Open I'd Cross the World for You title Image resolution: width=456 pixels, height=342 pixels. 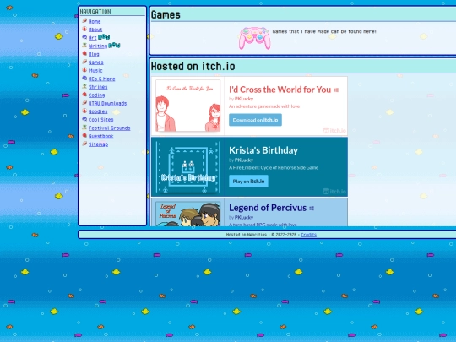[280, 90]
